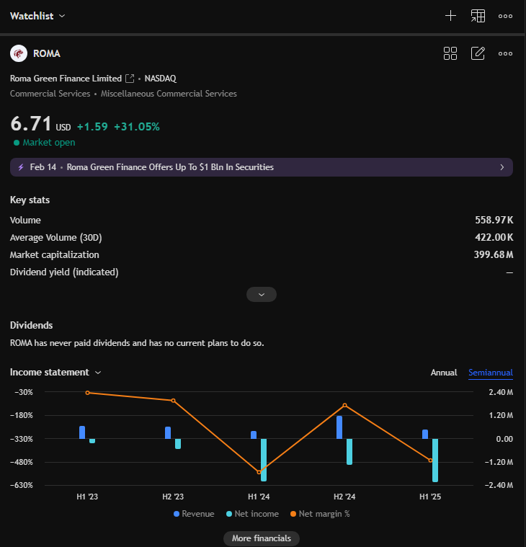Image resolution: width=526 pixels, height=547 pixels.
Task: Open the Feb 14 securities offering news headline
Action: [x=170, y=167]
